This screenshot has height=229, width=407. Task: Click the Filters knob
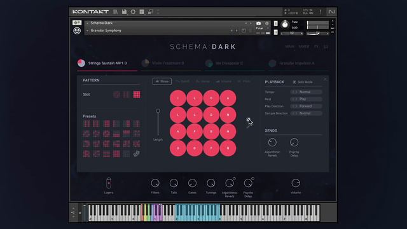155,183
